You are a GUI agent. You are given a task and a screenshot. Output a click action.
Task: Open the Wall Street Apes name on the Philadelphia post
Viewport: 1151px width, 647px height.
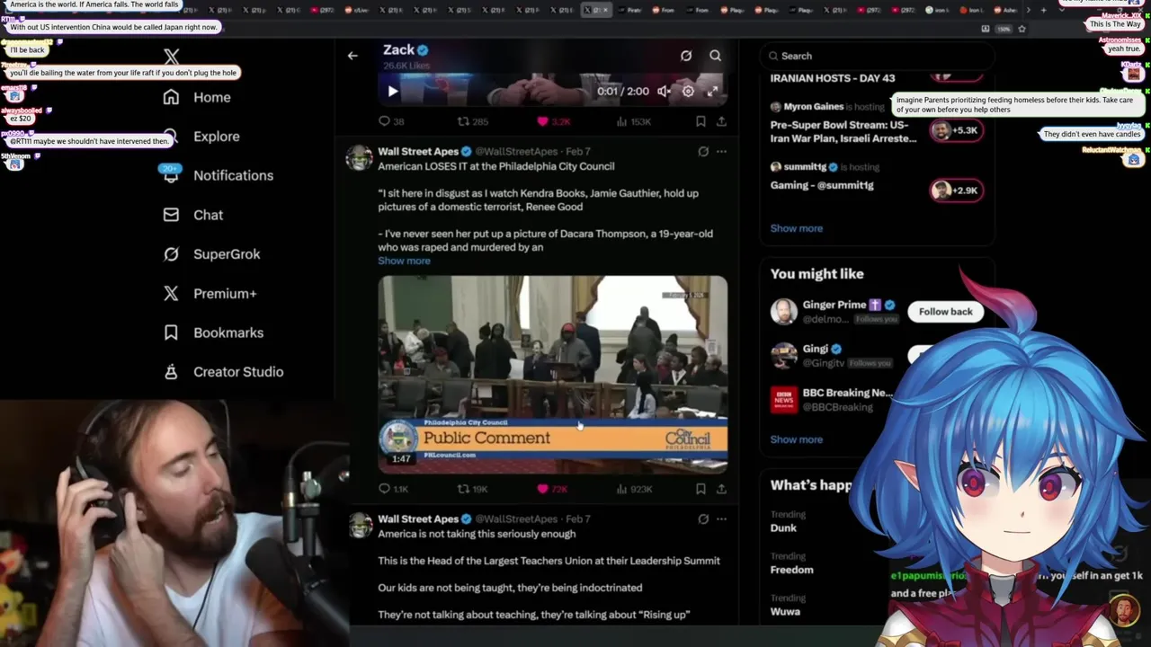[x=418, y=152]
